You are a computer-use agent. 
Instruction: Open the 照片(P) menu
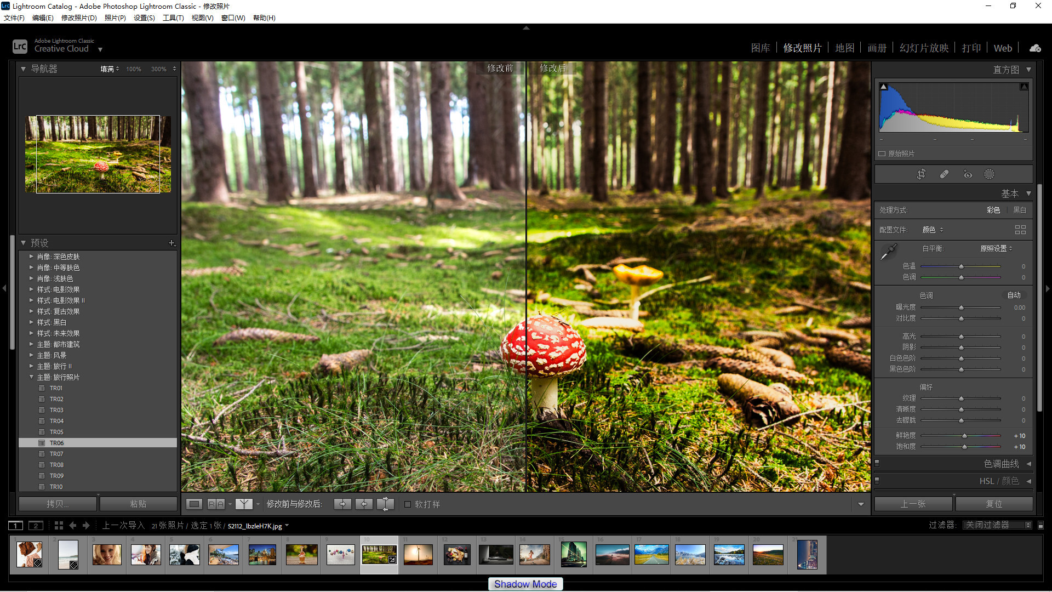(115, 18)
